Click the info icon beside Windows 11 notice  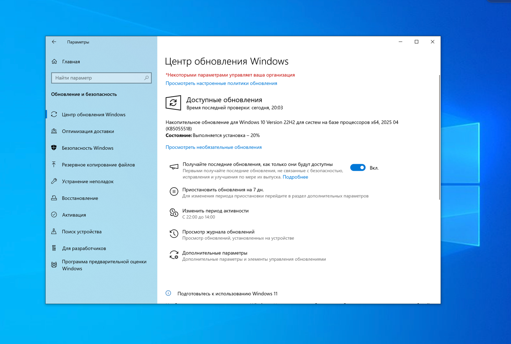click(168, 293)
